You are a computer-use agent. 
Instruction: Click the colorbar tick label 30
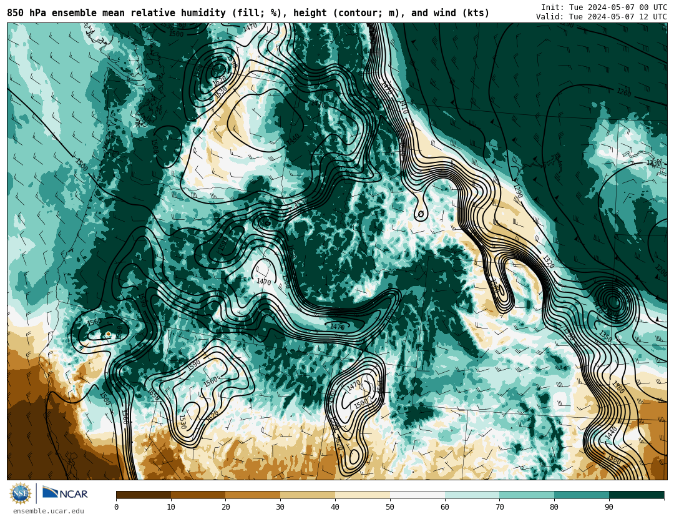(x=280, y=507)
